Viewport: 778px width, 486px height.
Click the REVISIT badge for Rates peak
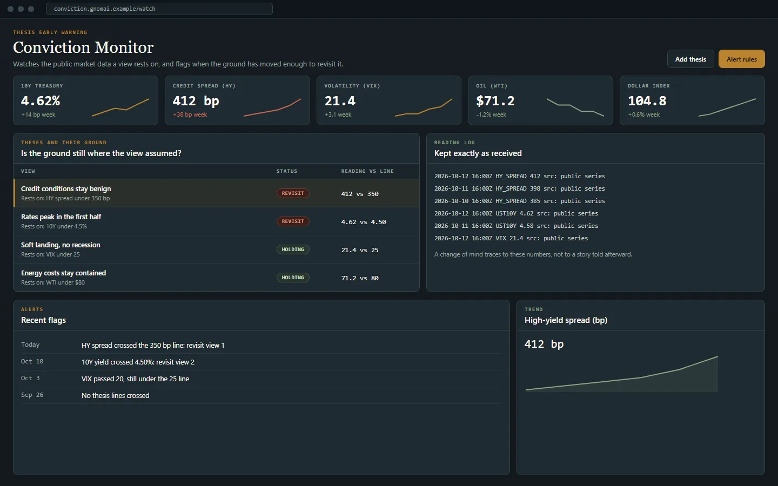[x=293, y=221]
